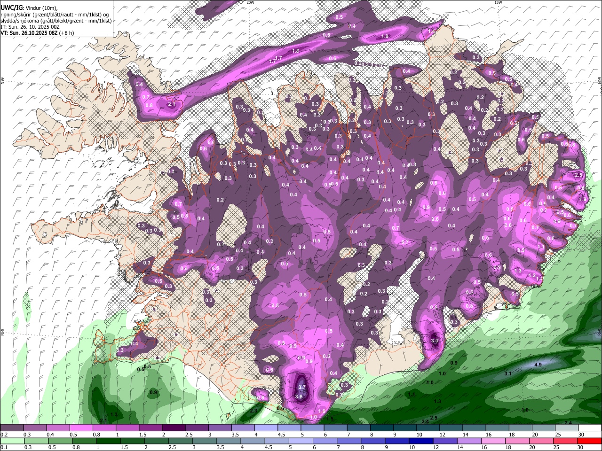Click the 1.2 snowfall value near the southeast coast

point(532,275)
